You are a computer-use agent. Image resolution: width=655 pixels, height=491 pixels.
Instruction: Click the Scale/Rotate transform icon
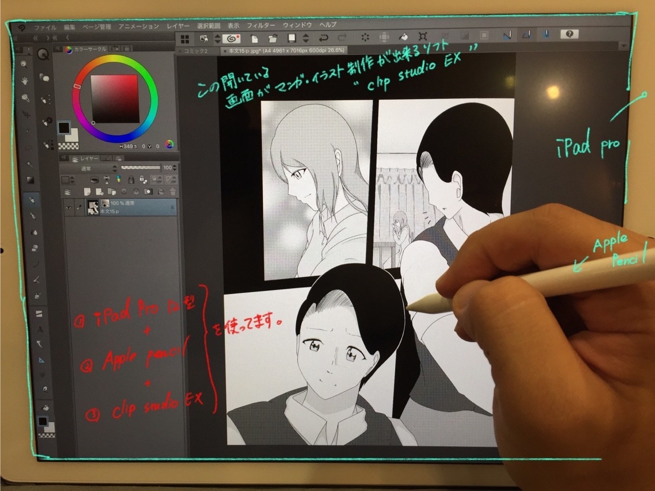point(423,36)
